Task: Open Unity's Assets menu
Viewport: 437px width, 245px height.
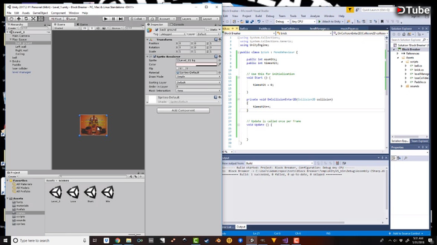Action: click(26, 13)
